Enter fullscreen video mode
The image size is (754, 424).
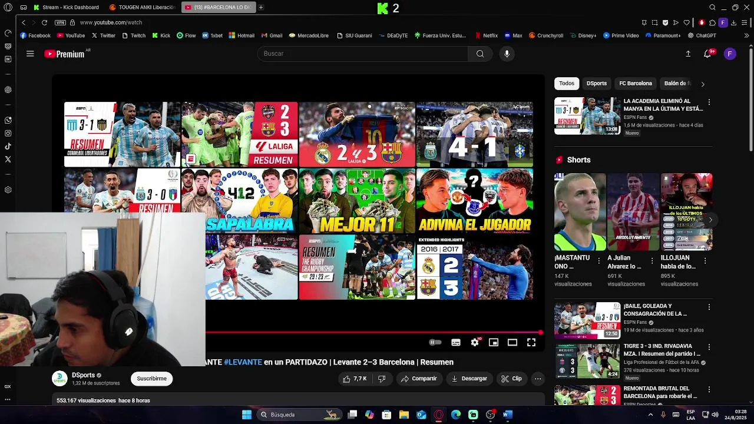(x=531, y=342)
